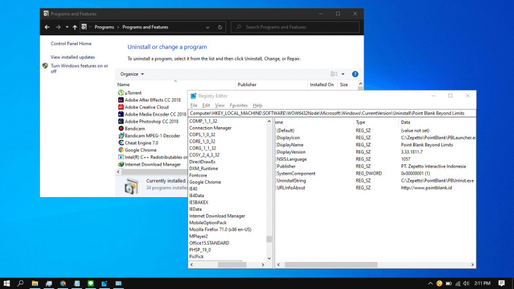Sort registry values by Type column
This screenshot has width=514, height=289.
[x=376, y=122]
